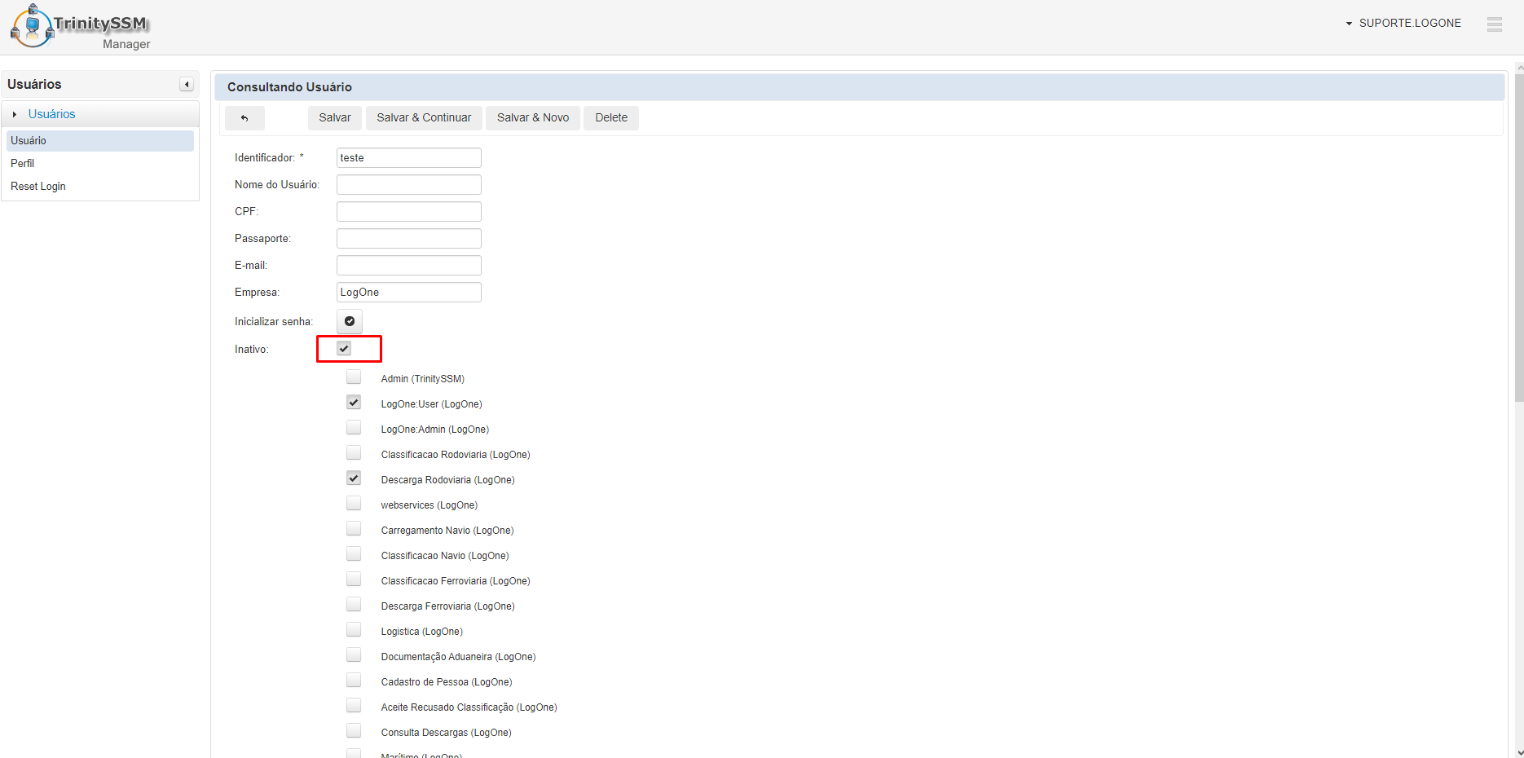Click the Delete button
Screen dimensions: 1524x758
pyautogui.click(x=611, y=118)
